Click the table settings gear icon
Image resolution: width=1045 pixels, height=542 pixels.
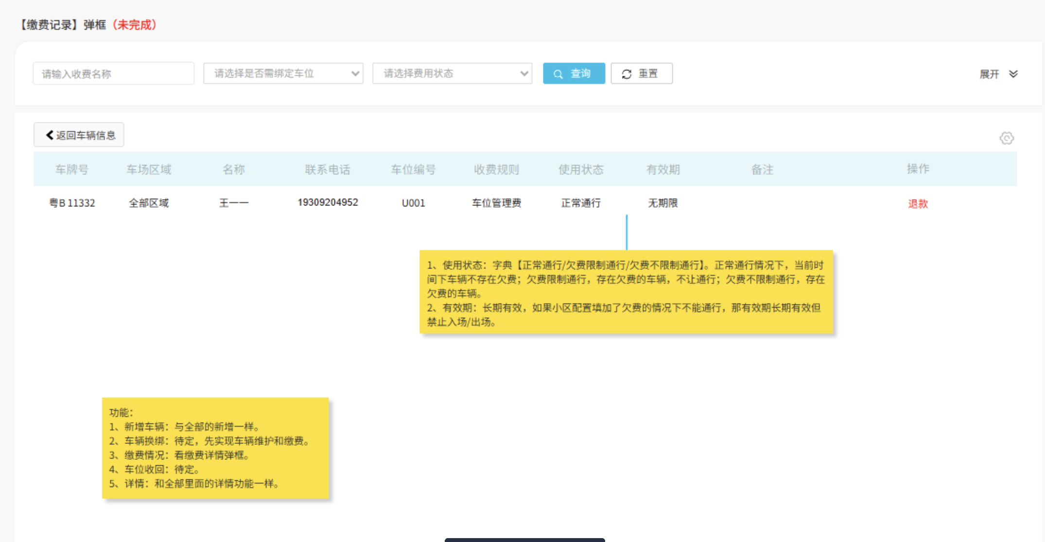click(x=1006, y=138)
